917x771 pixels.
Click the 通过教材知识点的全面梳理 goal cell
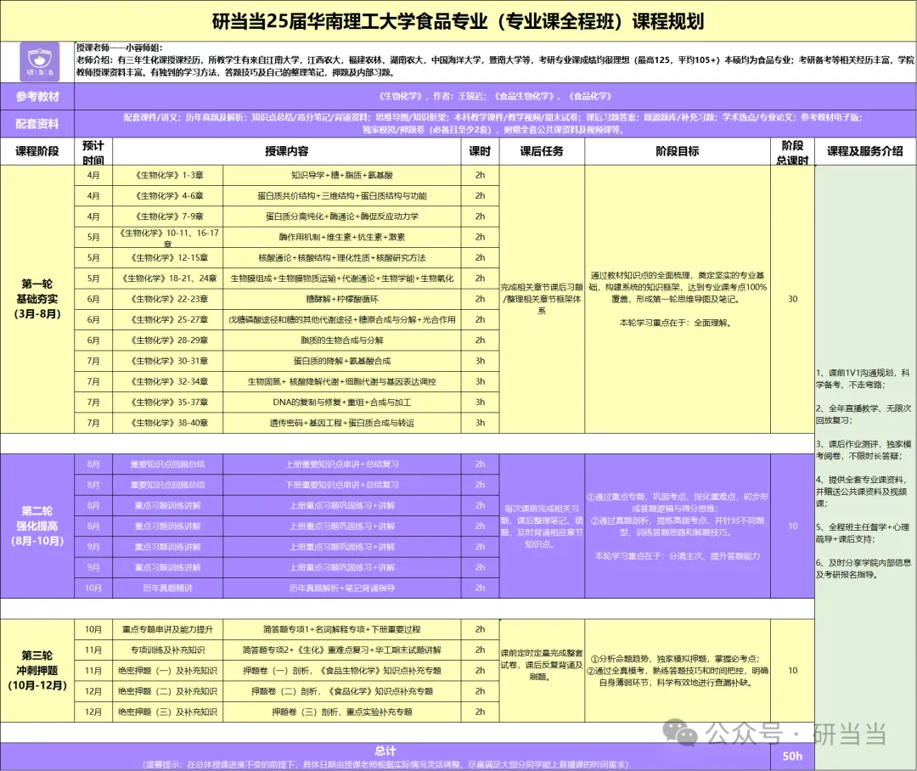click(678, 299)
